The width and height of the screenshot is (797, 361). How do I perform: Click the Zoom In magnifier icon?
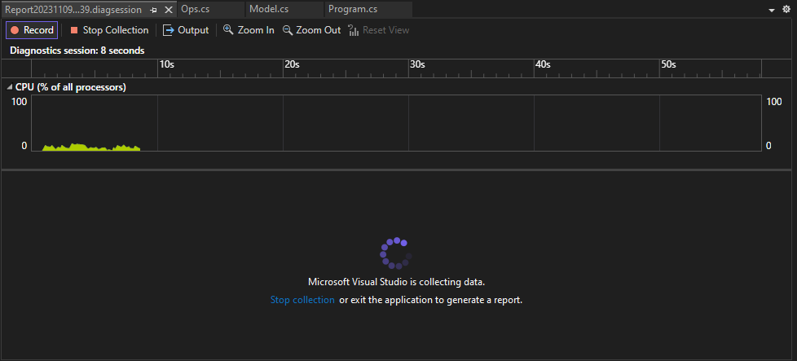[228, 30]
